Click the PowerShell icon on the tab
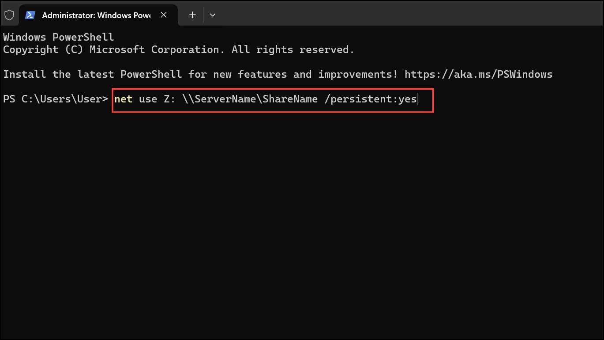Image resolution: width=604 pixels, height=340 pixels. click(x=30, y=15)
